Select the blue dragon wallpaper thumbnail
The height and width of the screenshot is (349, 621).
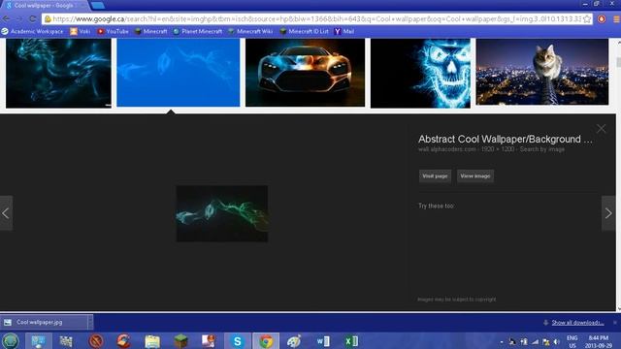pos(58,73)
